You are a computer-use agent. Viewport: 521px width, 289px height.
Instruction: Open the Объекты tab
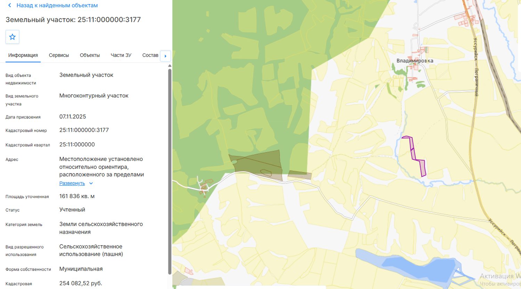pos(90,55)
